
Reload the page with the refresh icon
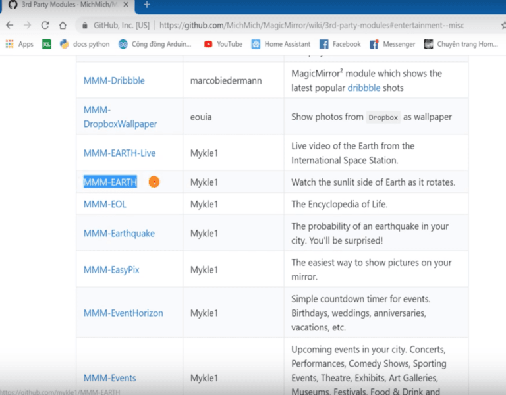(x=45, y=25)
